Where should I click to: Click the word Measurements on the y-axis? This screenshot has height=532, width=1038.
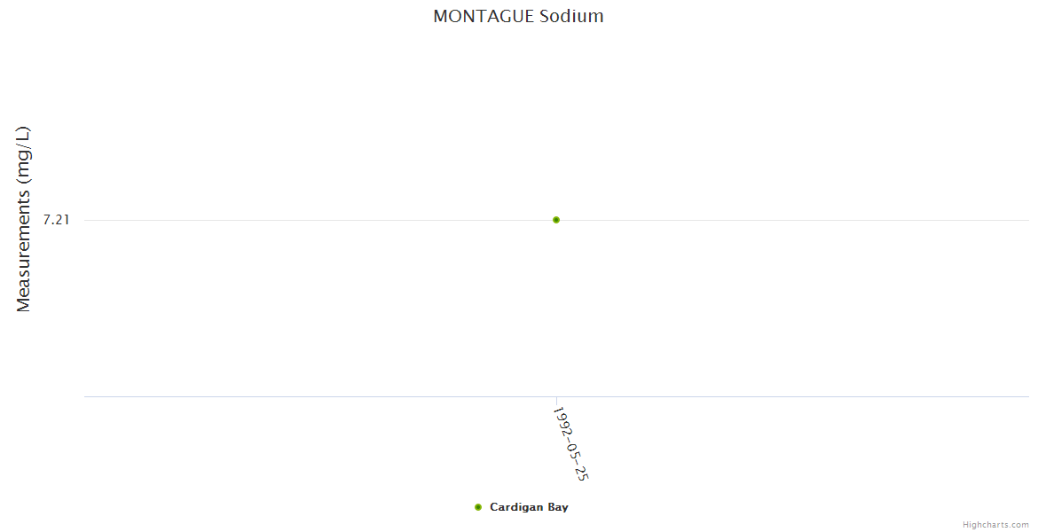24,246
